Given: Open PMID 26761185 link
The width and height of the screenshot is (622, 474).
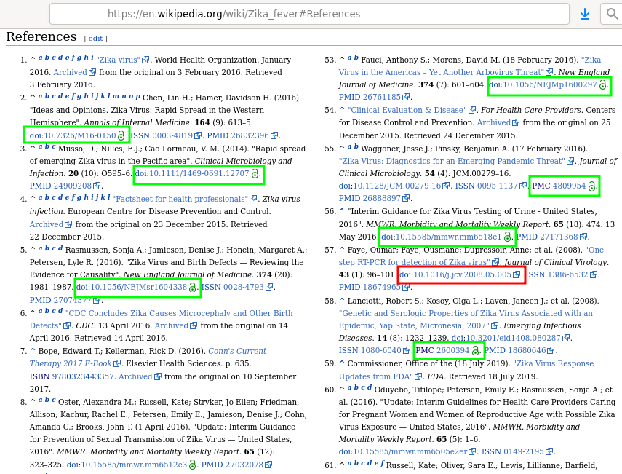Looking at the screenshot, I should click(x=370, y=96).
